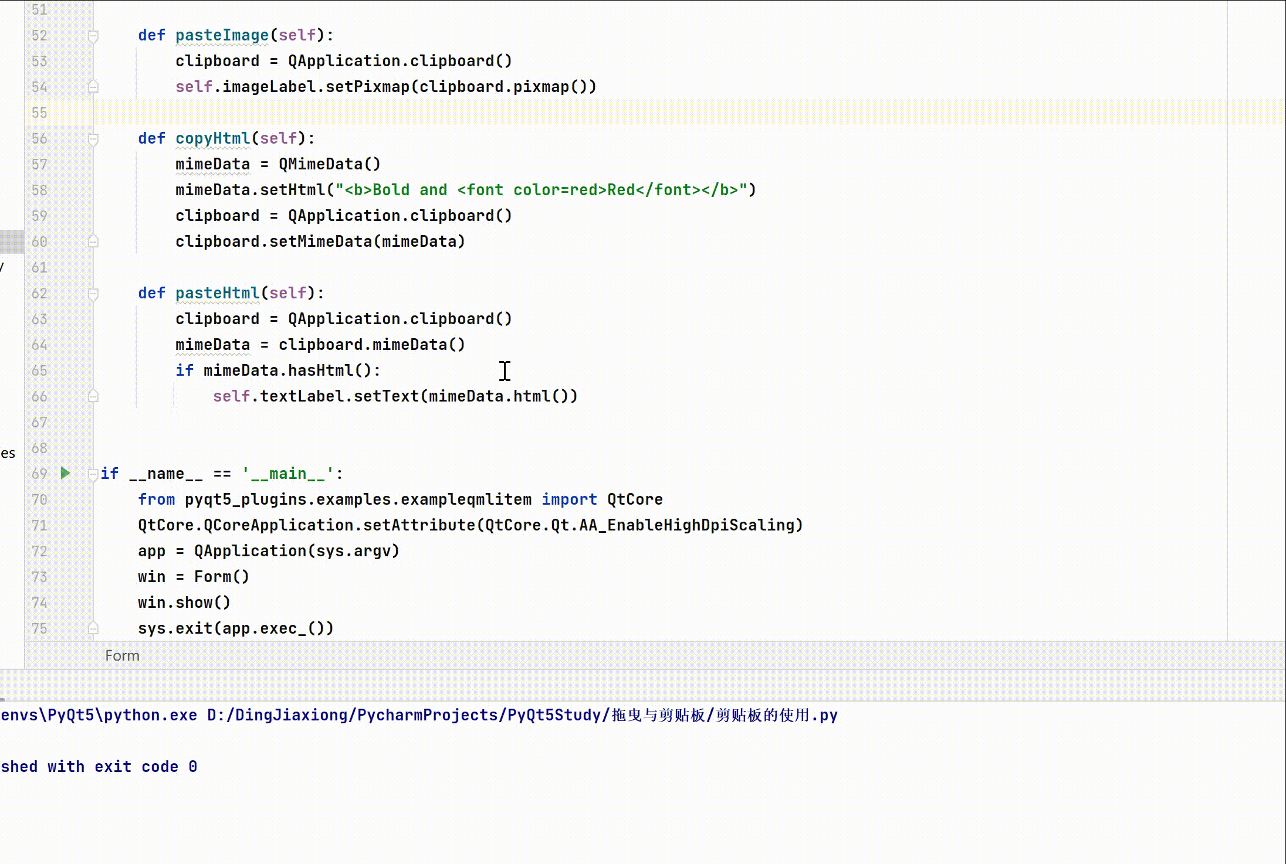The height and width of the screenshot is (864, 1286).
Task: Collapse the pasteImage method fold marker
Action: click(93, 36)
